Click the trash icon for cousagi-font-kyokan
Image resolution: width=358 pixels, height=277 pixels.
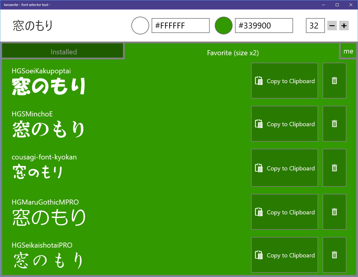pyautogui.click(x=334, y=167)
